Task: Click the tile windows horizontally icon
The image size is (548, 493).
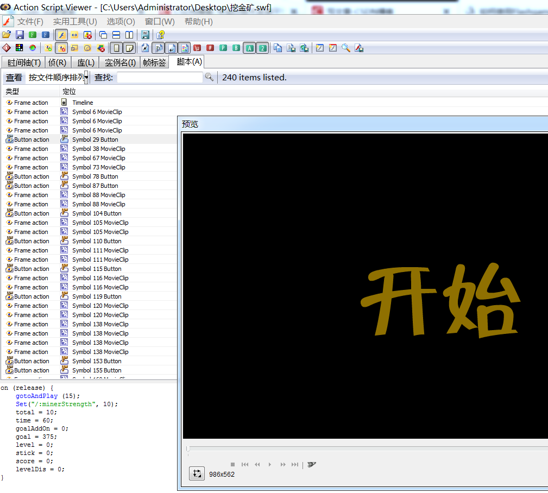Action: (116, 35)
